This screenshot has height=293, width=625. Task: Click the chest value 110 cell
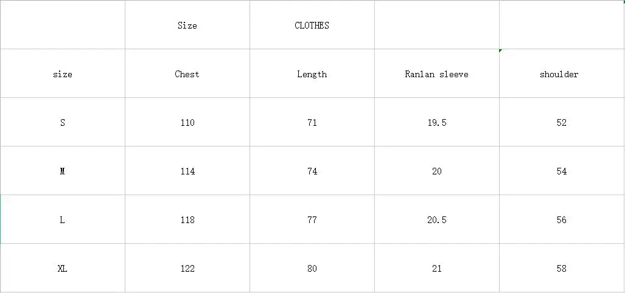(187, 123)
